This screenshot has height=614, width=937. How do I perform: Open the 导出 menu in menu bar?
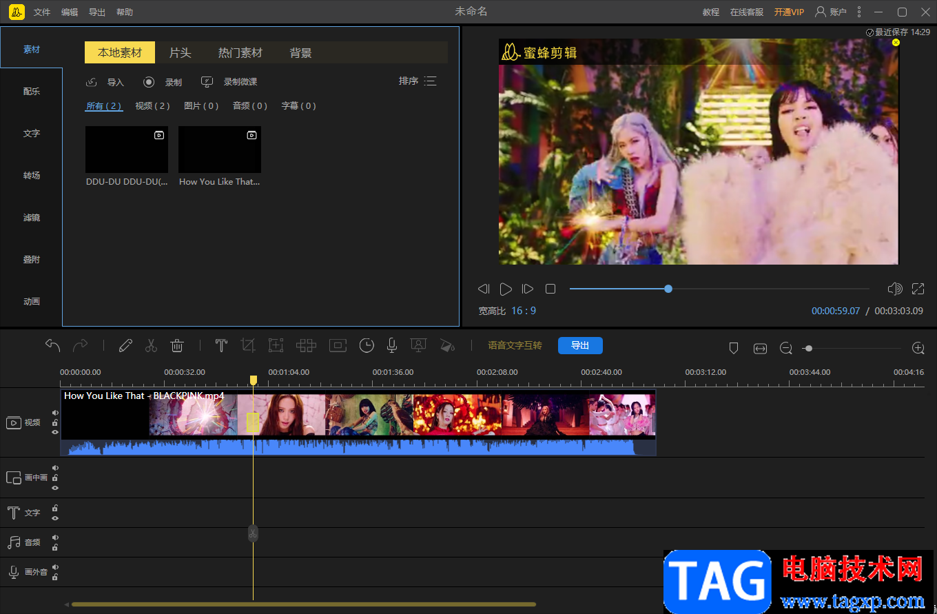click(x=97, y=12)
